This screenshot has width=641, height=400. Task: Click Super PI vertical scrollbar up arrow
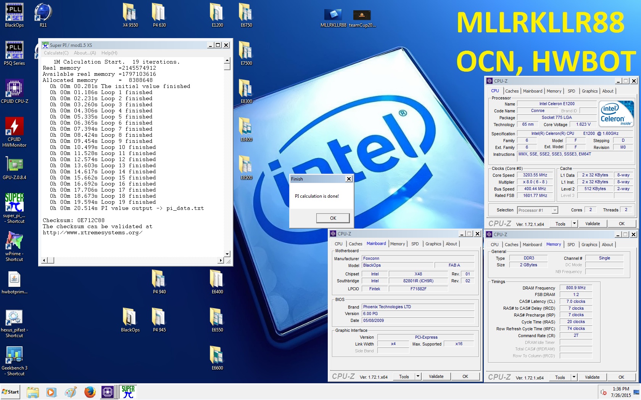pyautogui.click(x=227, y=61)
